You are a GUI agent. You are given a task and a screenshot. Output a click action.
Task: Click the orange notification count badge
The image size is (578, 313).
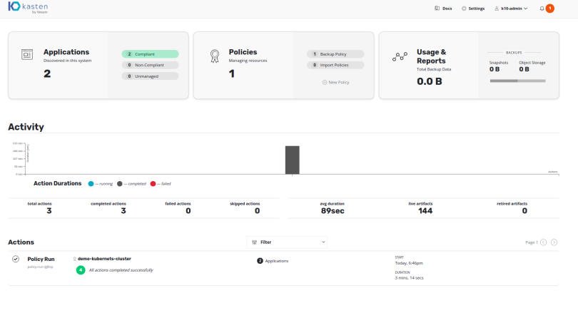[549, 8]
